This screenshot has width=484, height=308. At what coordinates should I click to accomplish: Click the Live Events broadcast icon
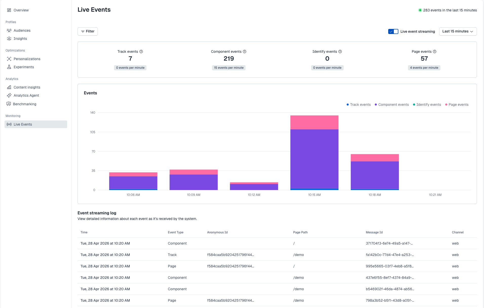(9, 124)
